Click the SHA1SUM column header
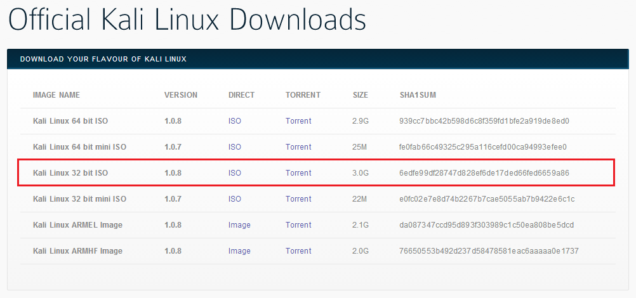This screenshot has width=636, height=298. (418, 95)
